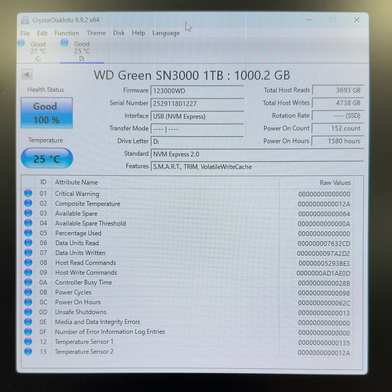This screenshot has height=392, width=392.
Task: Click the Power On Count value 152 count
Action: pyautogui.click(x=338, y=129)
